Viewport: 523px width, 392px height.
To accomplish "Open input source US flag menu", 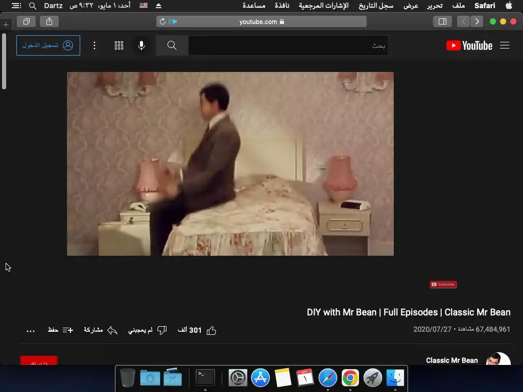I will click(144, 5).
